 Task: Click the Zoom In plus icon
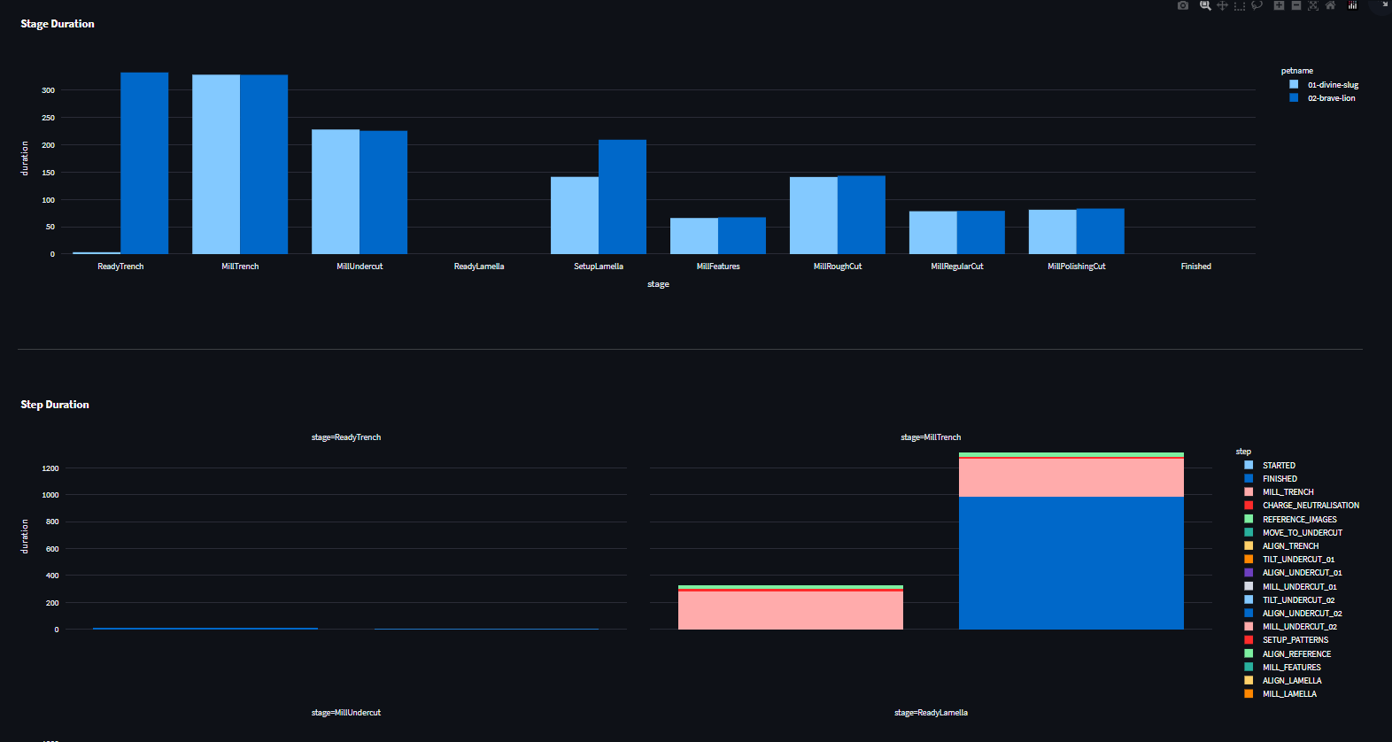point(1279,5)
